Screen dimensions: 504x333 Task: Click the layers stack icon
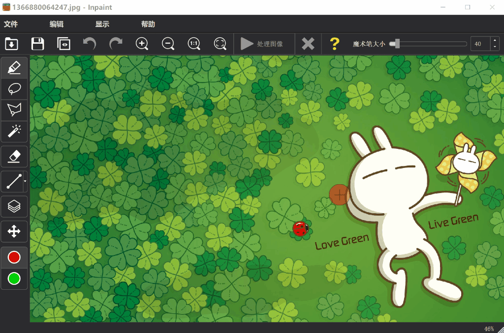point(14,206)
